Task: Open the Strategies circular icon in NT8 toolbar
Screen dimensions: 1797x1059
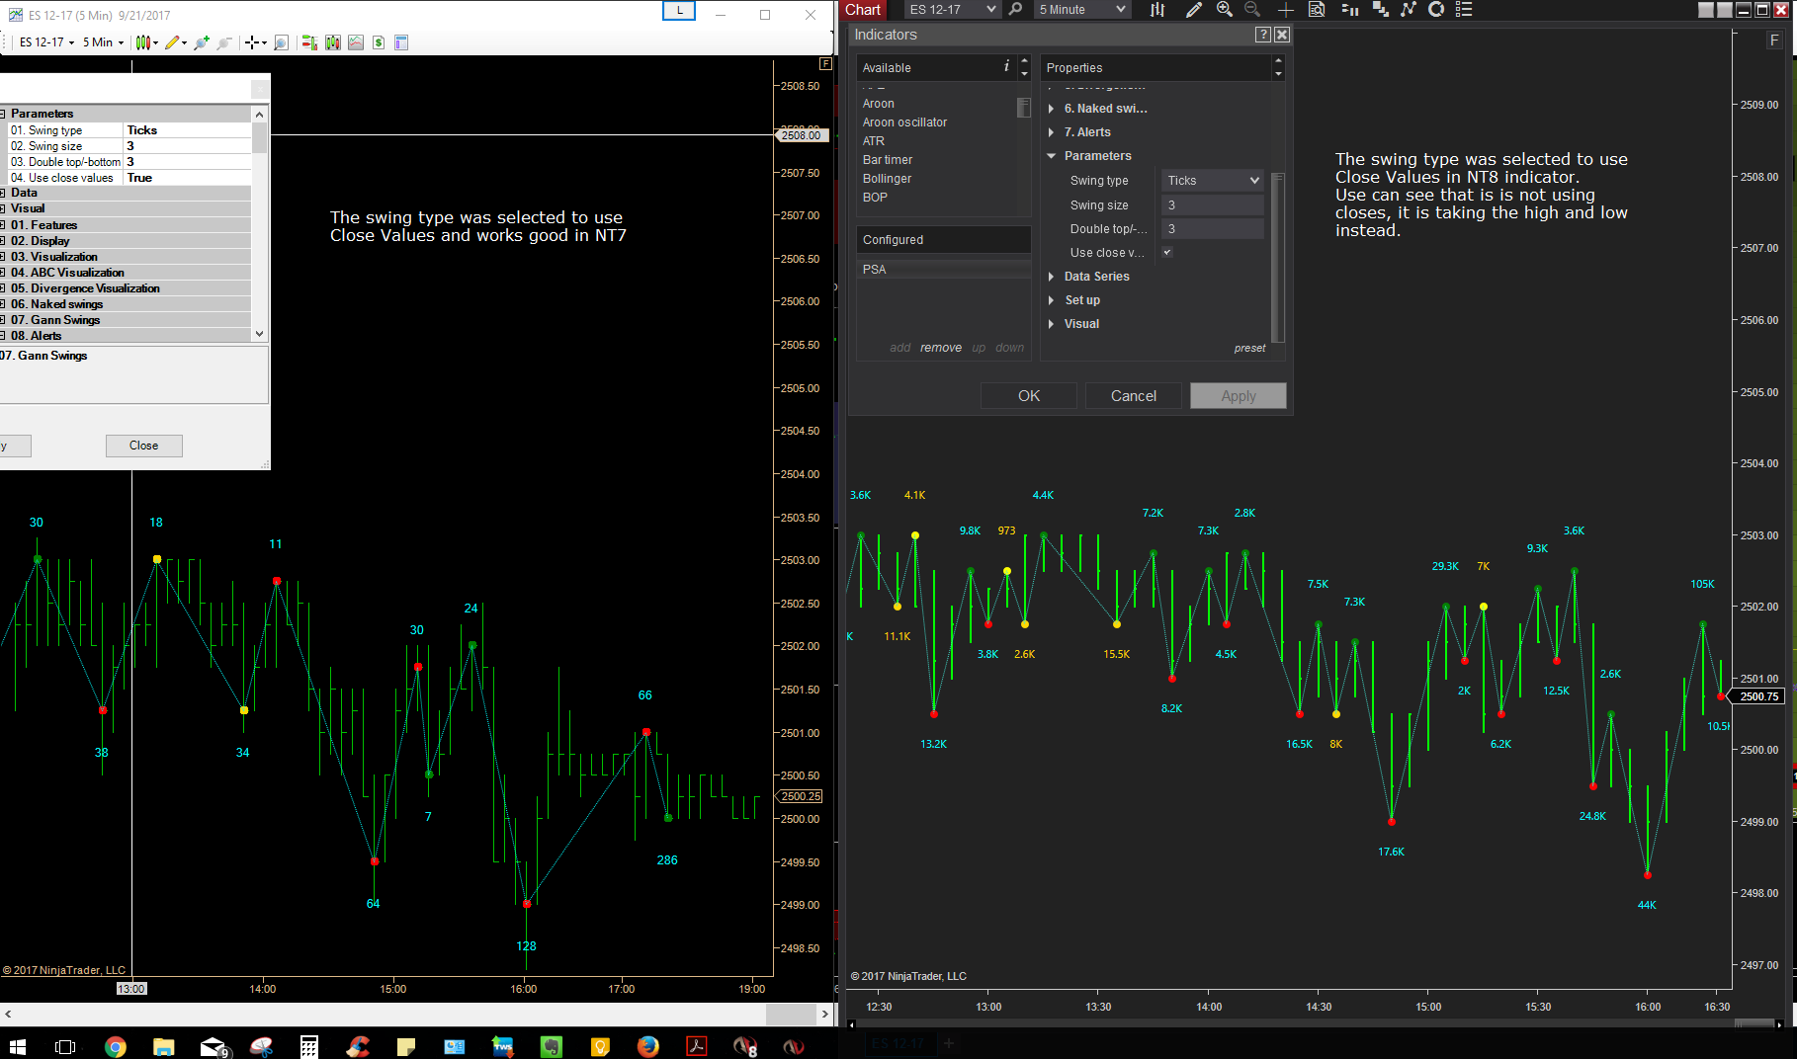Action: pos(1436,9)
